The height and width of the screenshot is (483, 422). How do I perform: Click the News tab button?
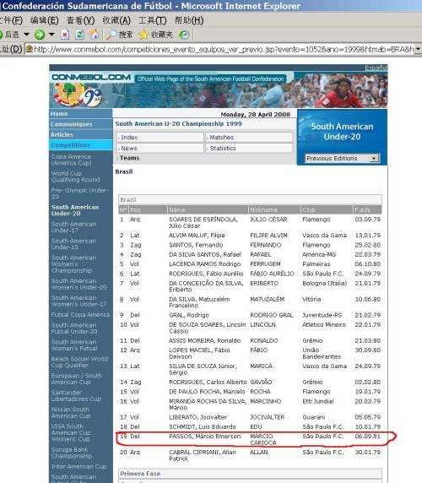click(160, 148)
